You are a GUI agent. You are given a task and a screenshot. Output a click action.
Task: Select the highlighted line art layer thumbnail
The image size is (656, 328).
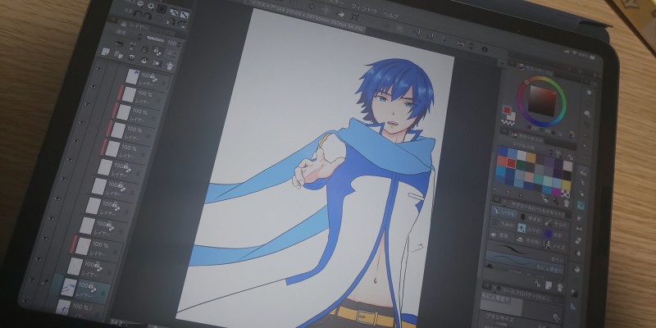pyautogui.click(x=68, y=287)
